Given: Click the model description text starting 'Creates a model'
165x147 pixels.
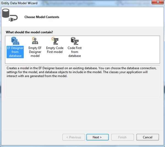Looking at the screenshot, I should point(81,72).
